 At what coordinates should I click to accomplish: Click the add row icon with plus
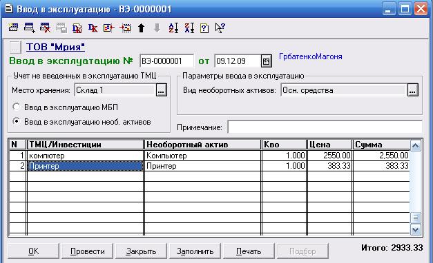point(29,28)
